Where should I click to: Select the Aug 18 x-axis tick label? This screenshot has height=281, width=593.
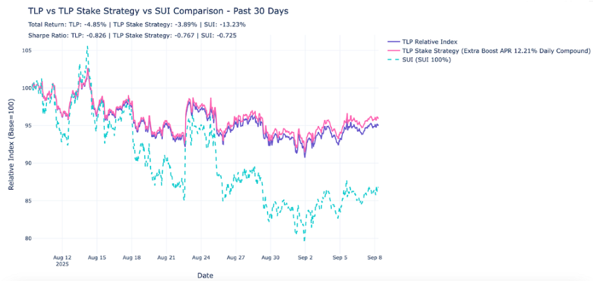pyautogui.click(x=131, y=257)
